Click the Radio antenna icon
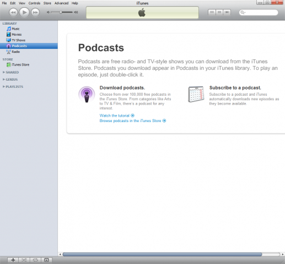Viewport: 285px width, 264px height. coord(8,52)
